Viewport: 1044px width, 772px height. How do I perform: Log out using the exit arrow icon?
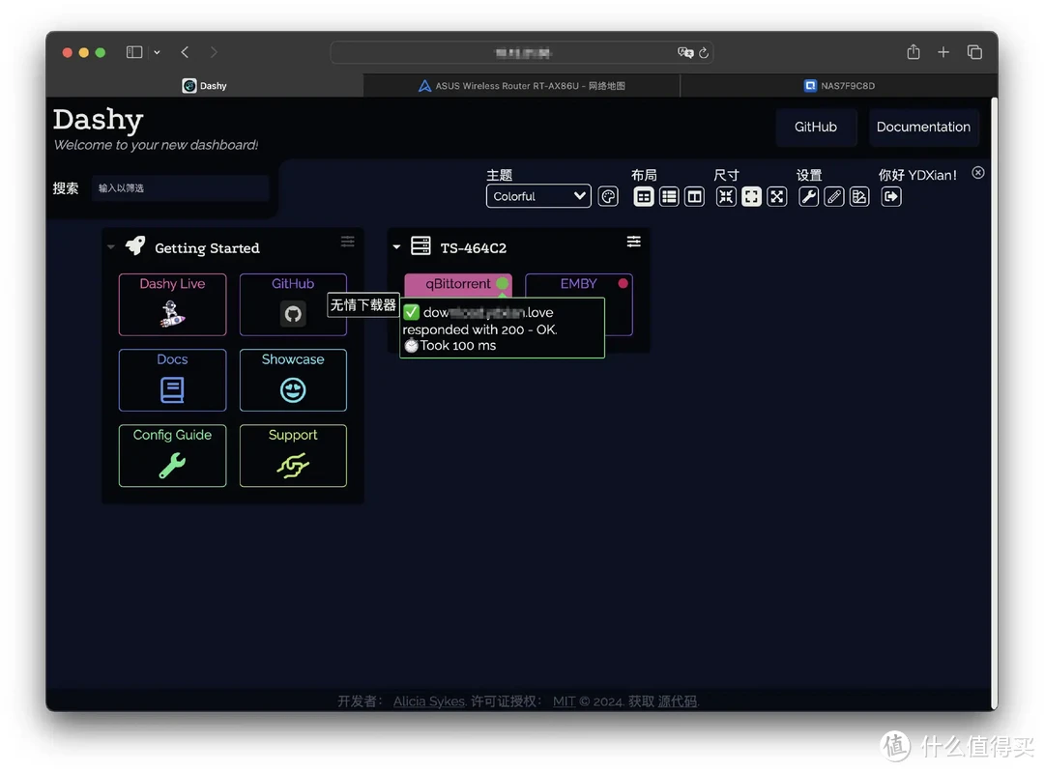[891, 196]
